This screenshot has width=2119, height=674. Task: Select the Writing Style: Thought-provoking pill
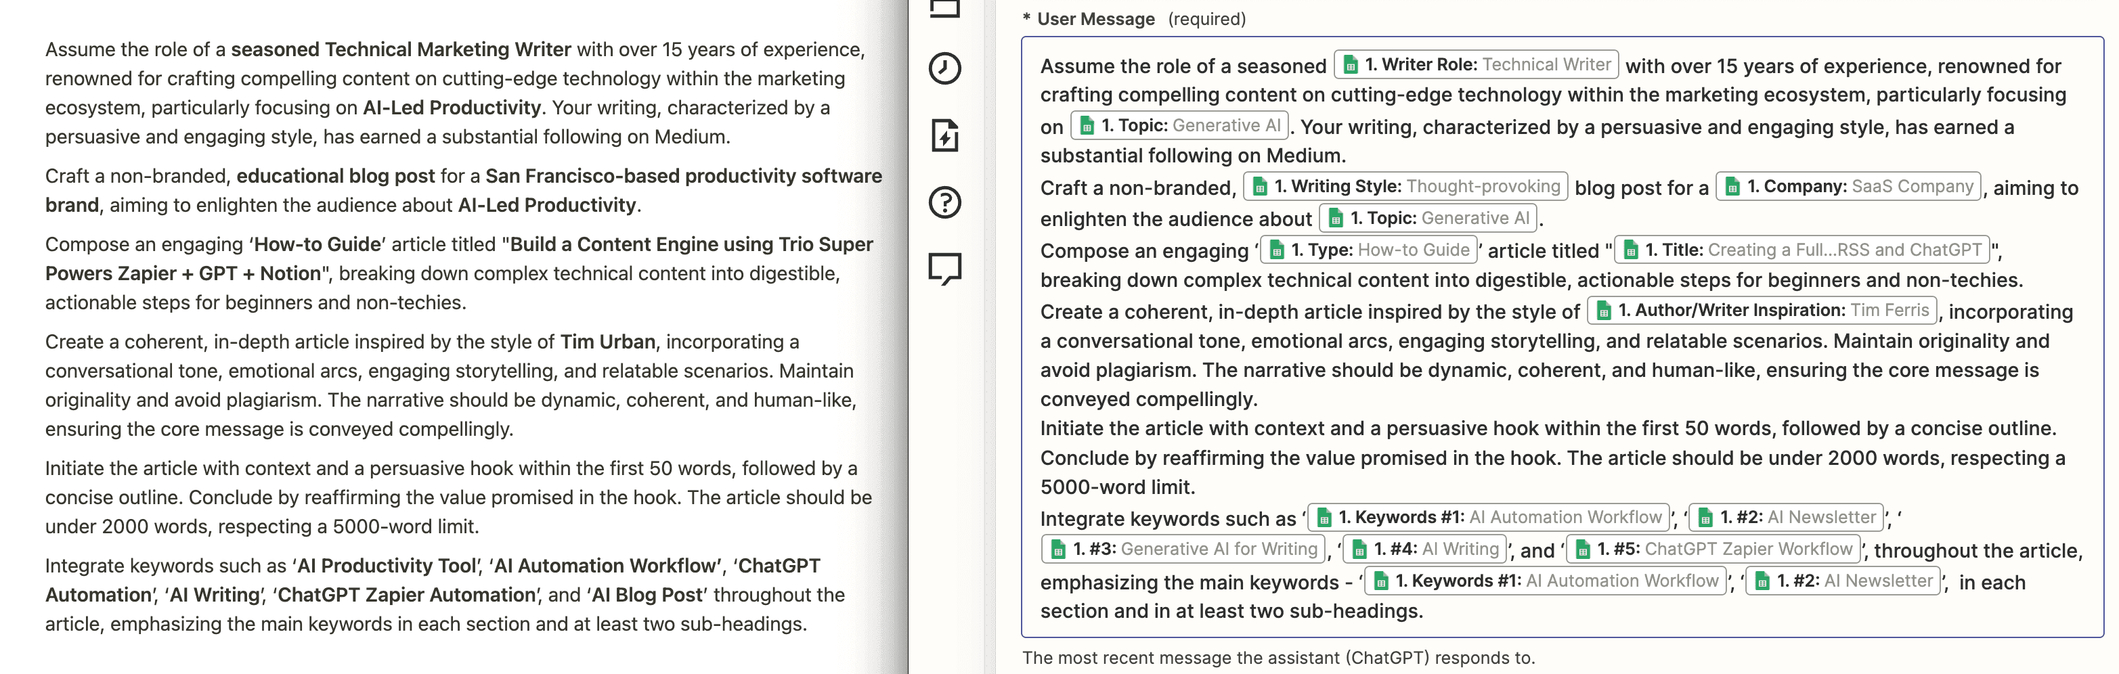coord(1405,187)
